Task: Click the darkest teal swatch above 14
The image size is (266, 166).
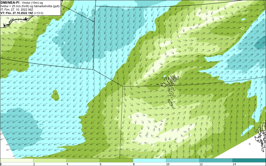Action: [250, 160]
